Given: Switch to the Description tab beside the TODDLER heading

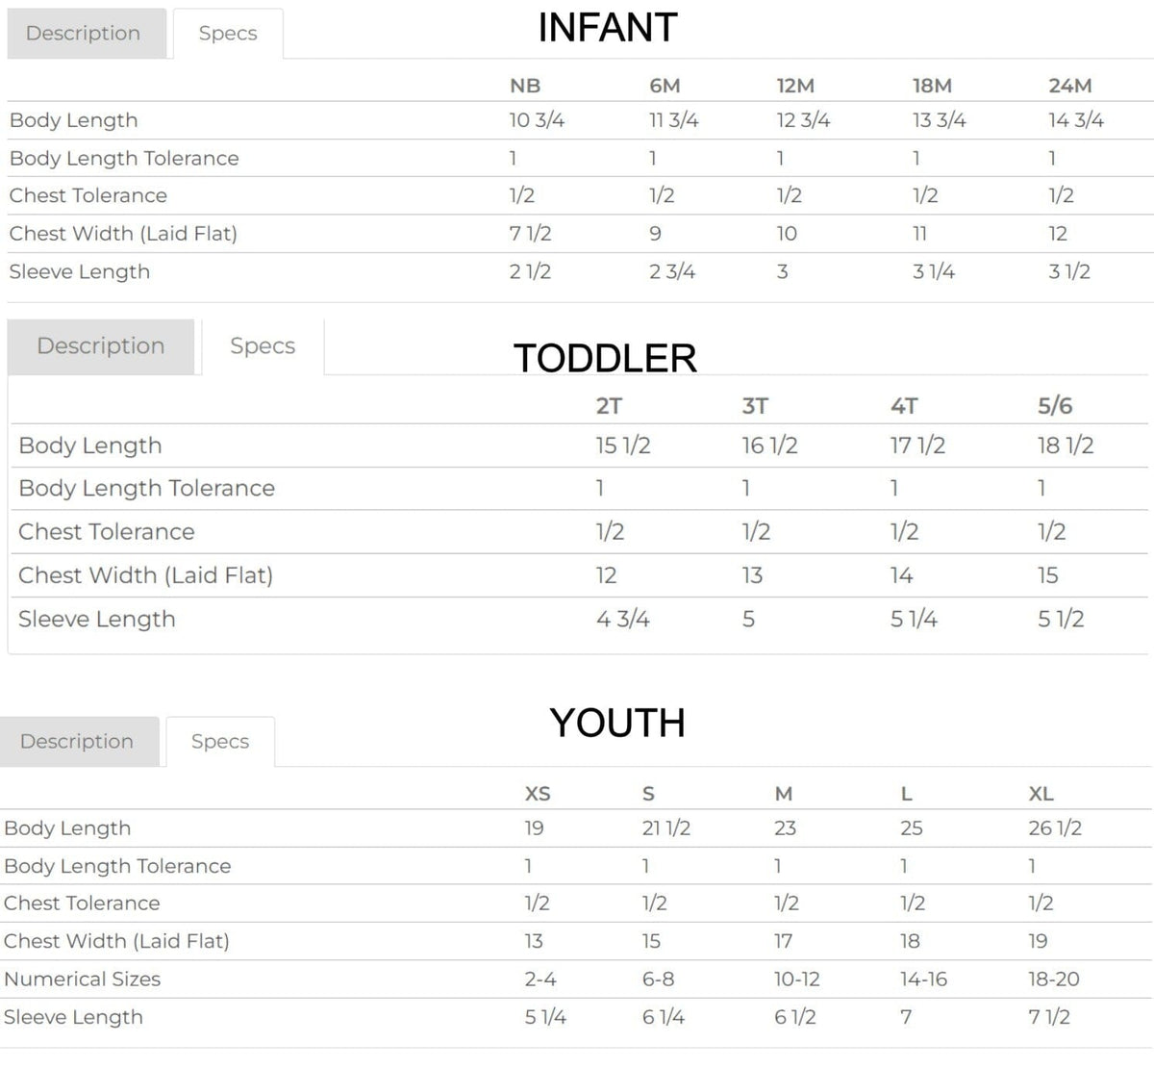Looking at the screenshot, I should pos(101,346).
